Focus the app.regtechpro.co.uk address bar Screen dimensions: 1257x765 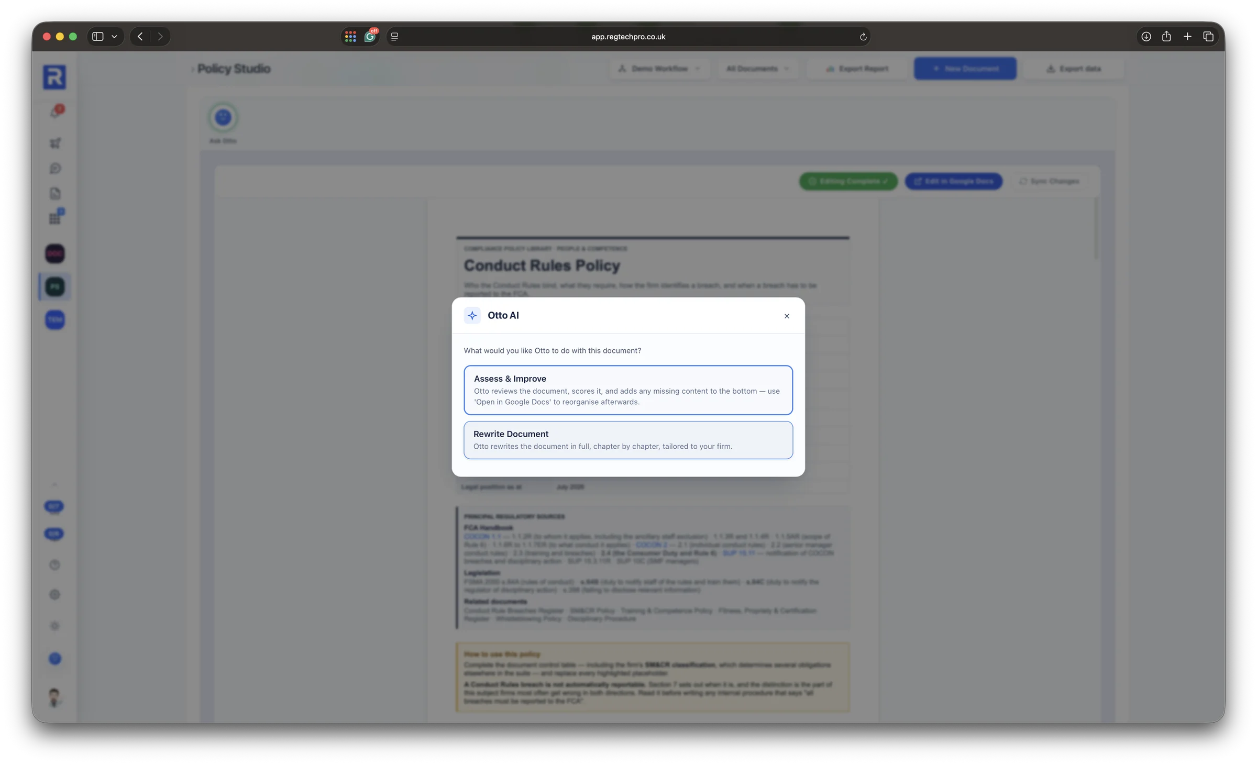pyautogui.click(x=628, y=36)
